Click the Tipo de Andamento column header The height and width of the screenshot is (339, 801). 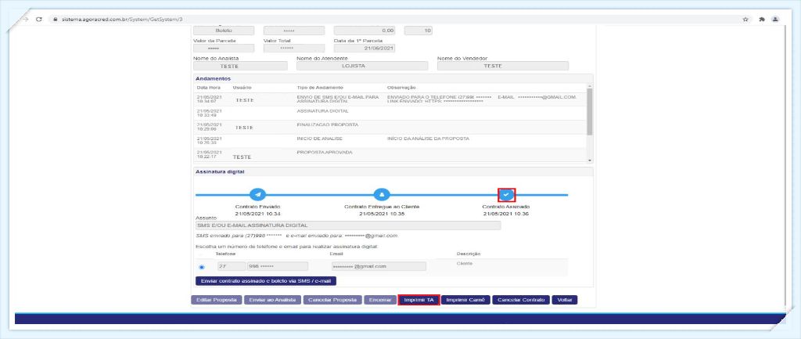320,88
